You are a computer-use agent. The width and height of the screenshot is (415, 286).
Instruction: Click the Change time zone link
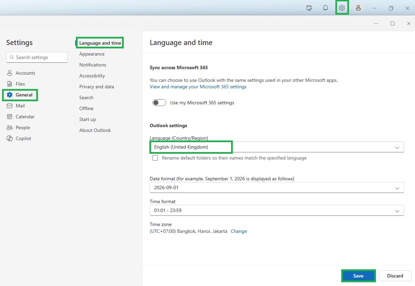(x=239, y=231)
